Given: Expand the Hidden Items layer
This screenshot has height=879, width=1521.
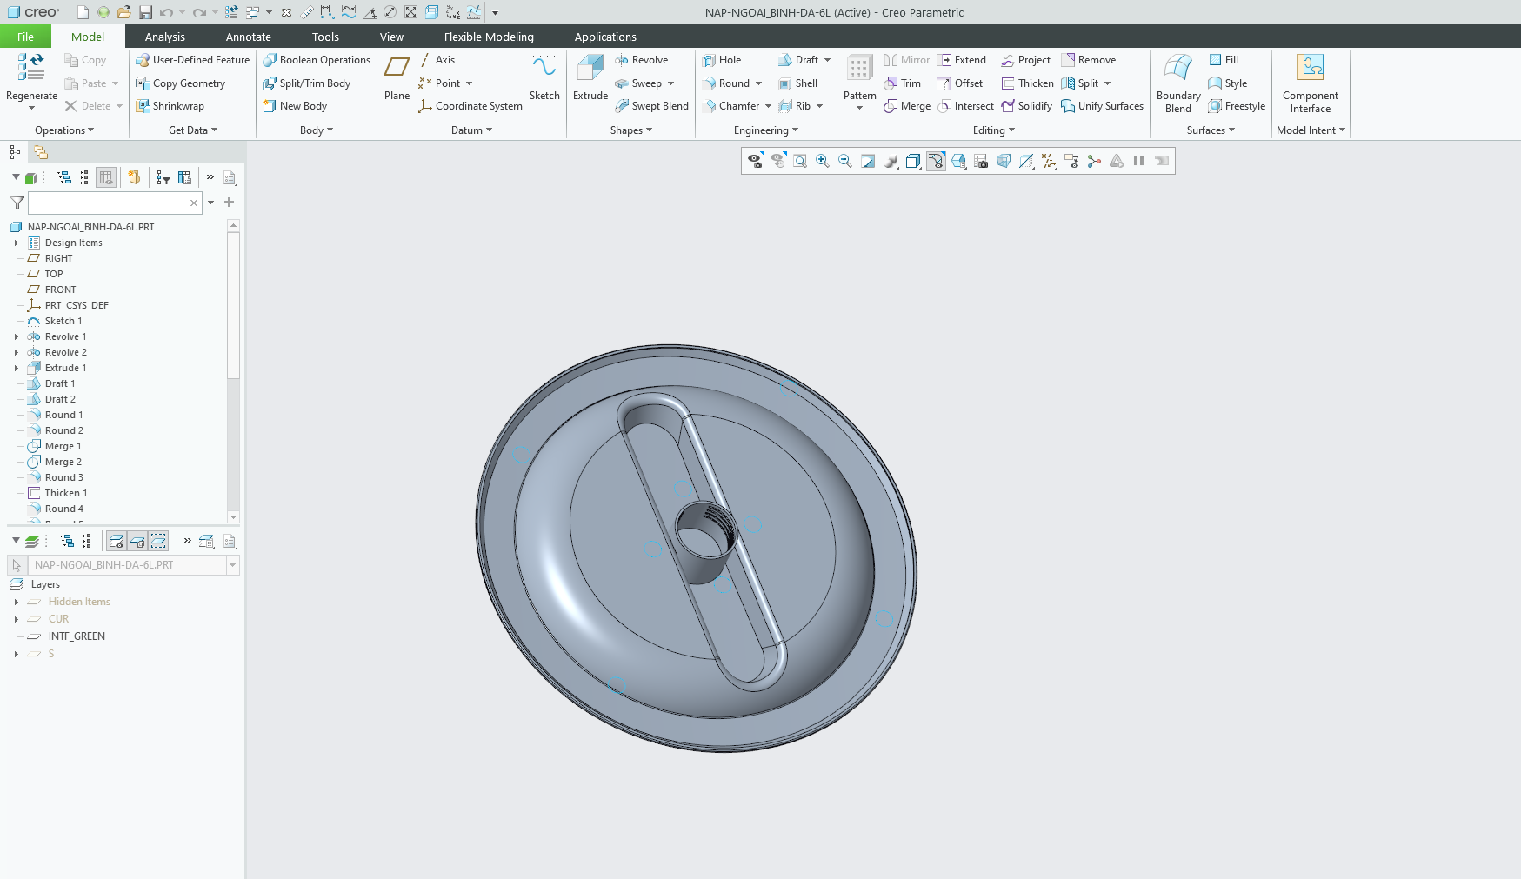Looking at the screenshot, I should tap(17, 602).
